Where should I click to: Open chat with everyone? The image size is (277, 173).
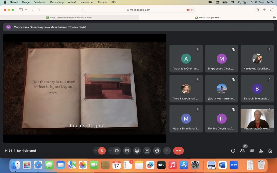252,151
